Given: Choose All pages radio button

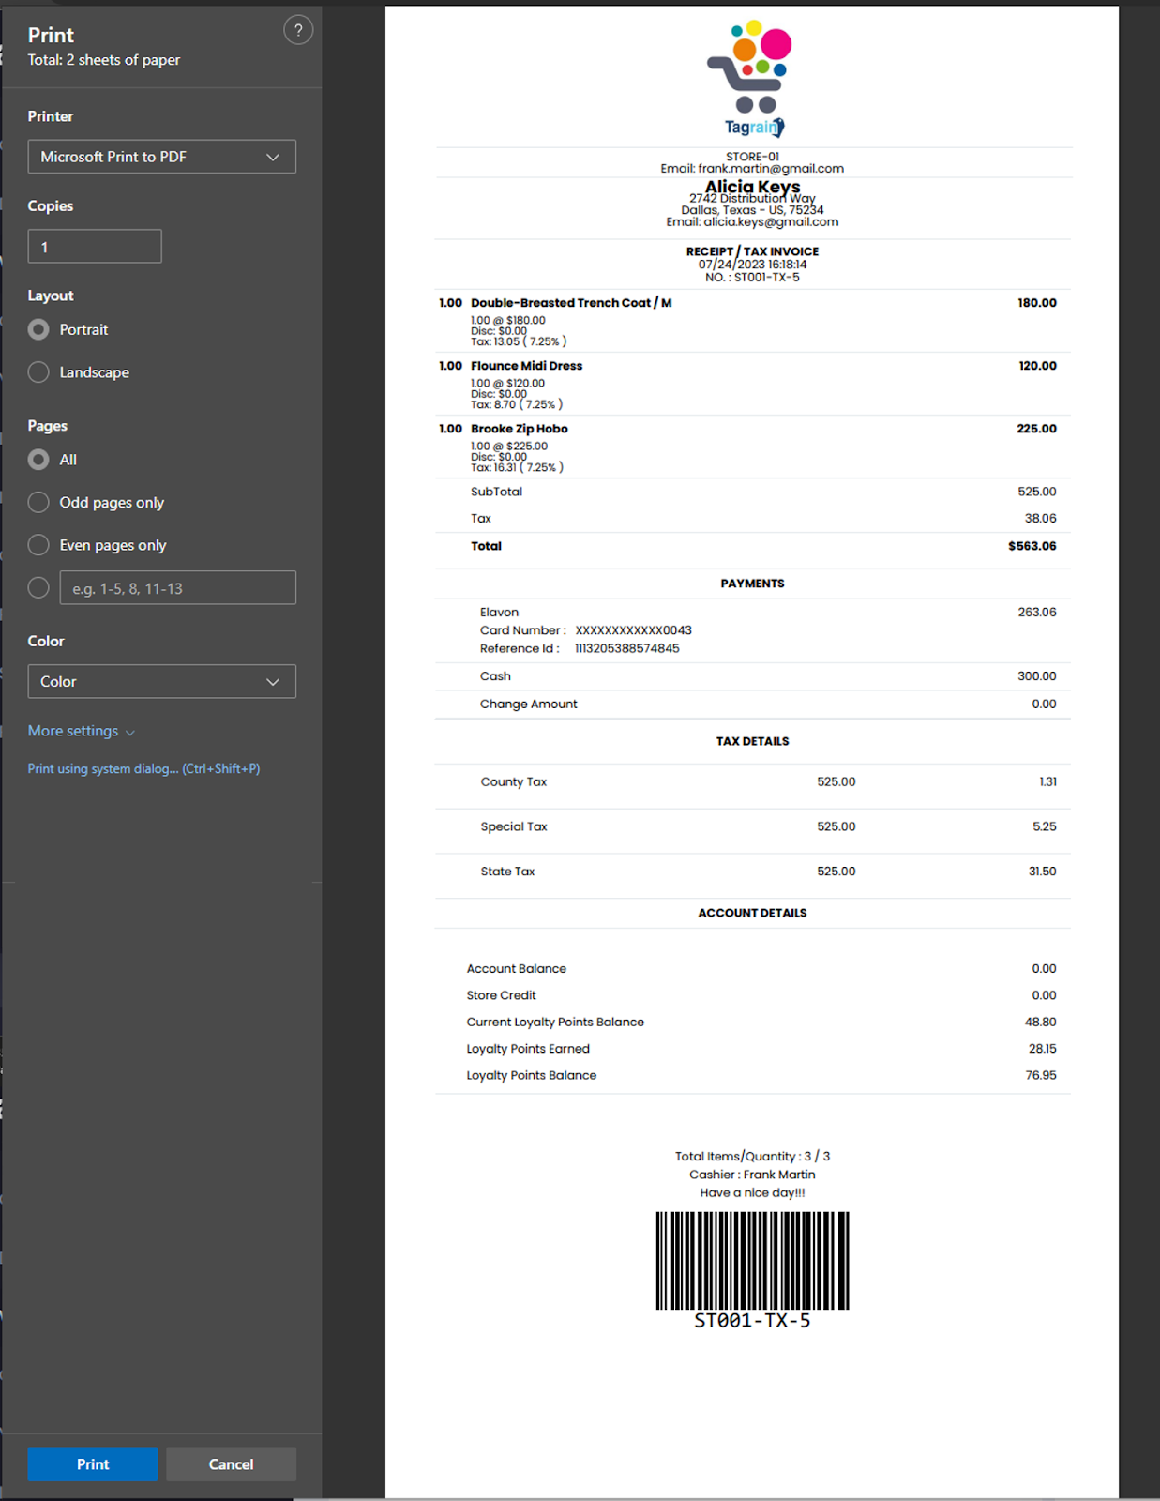Looking at the screenshot, I should pos(38,460).
